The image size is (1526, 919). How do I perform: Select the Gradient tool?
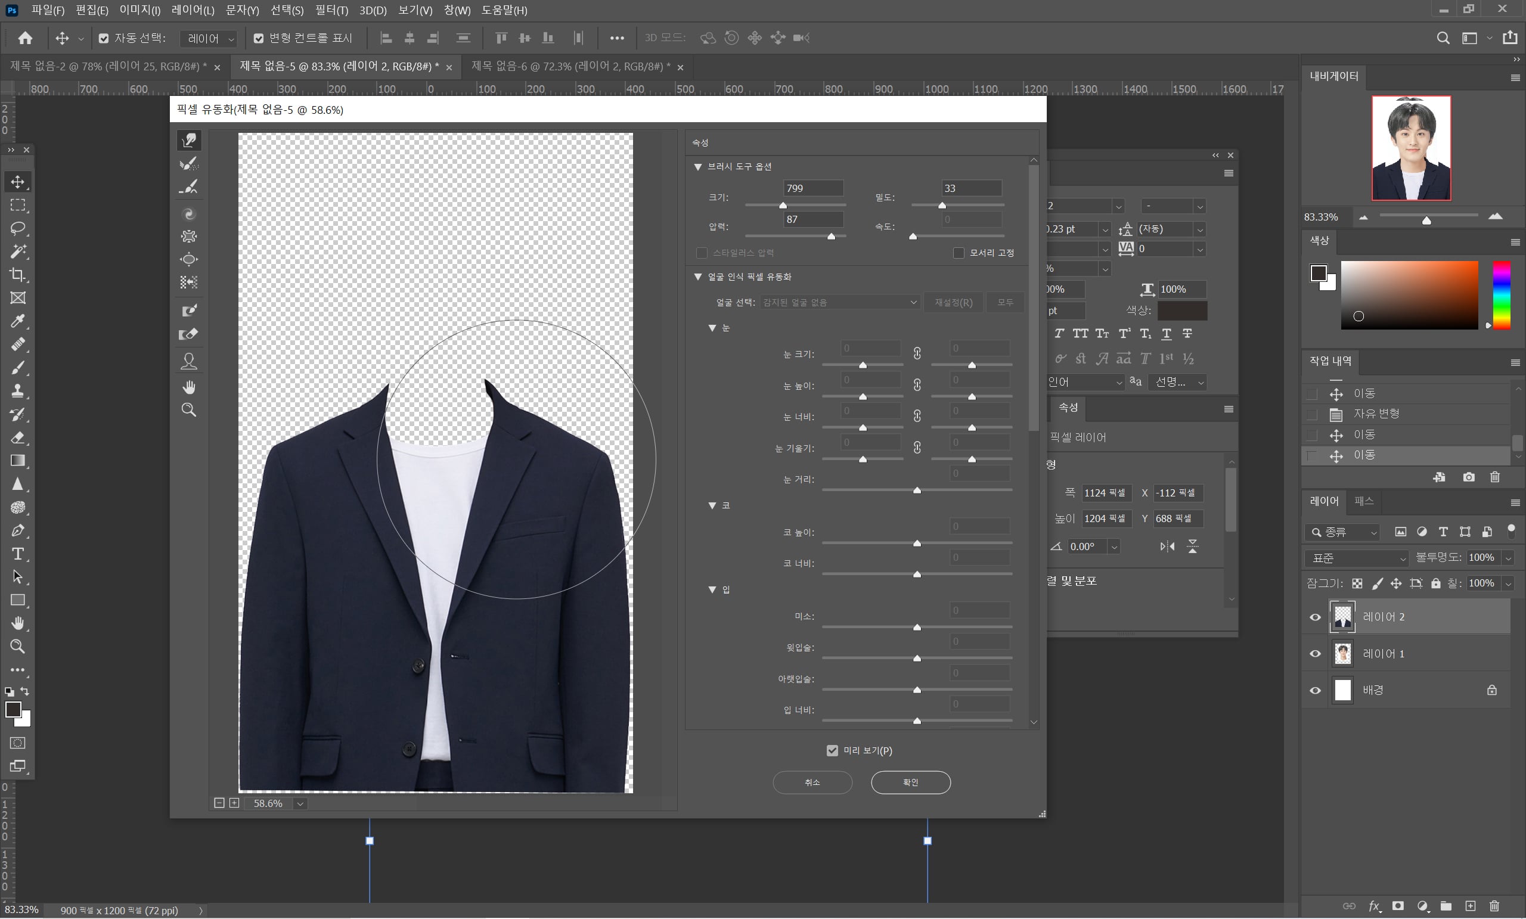point(18,461)
